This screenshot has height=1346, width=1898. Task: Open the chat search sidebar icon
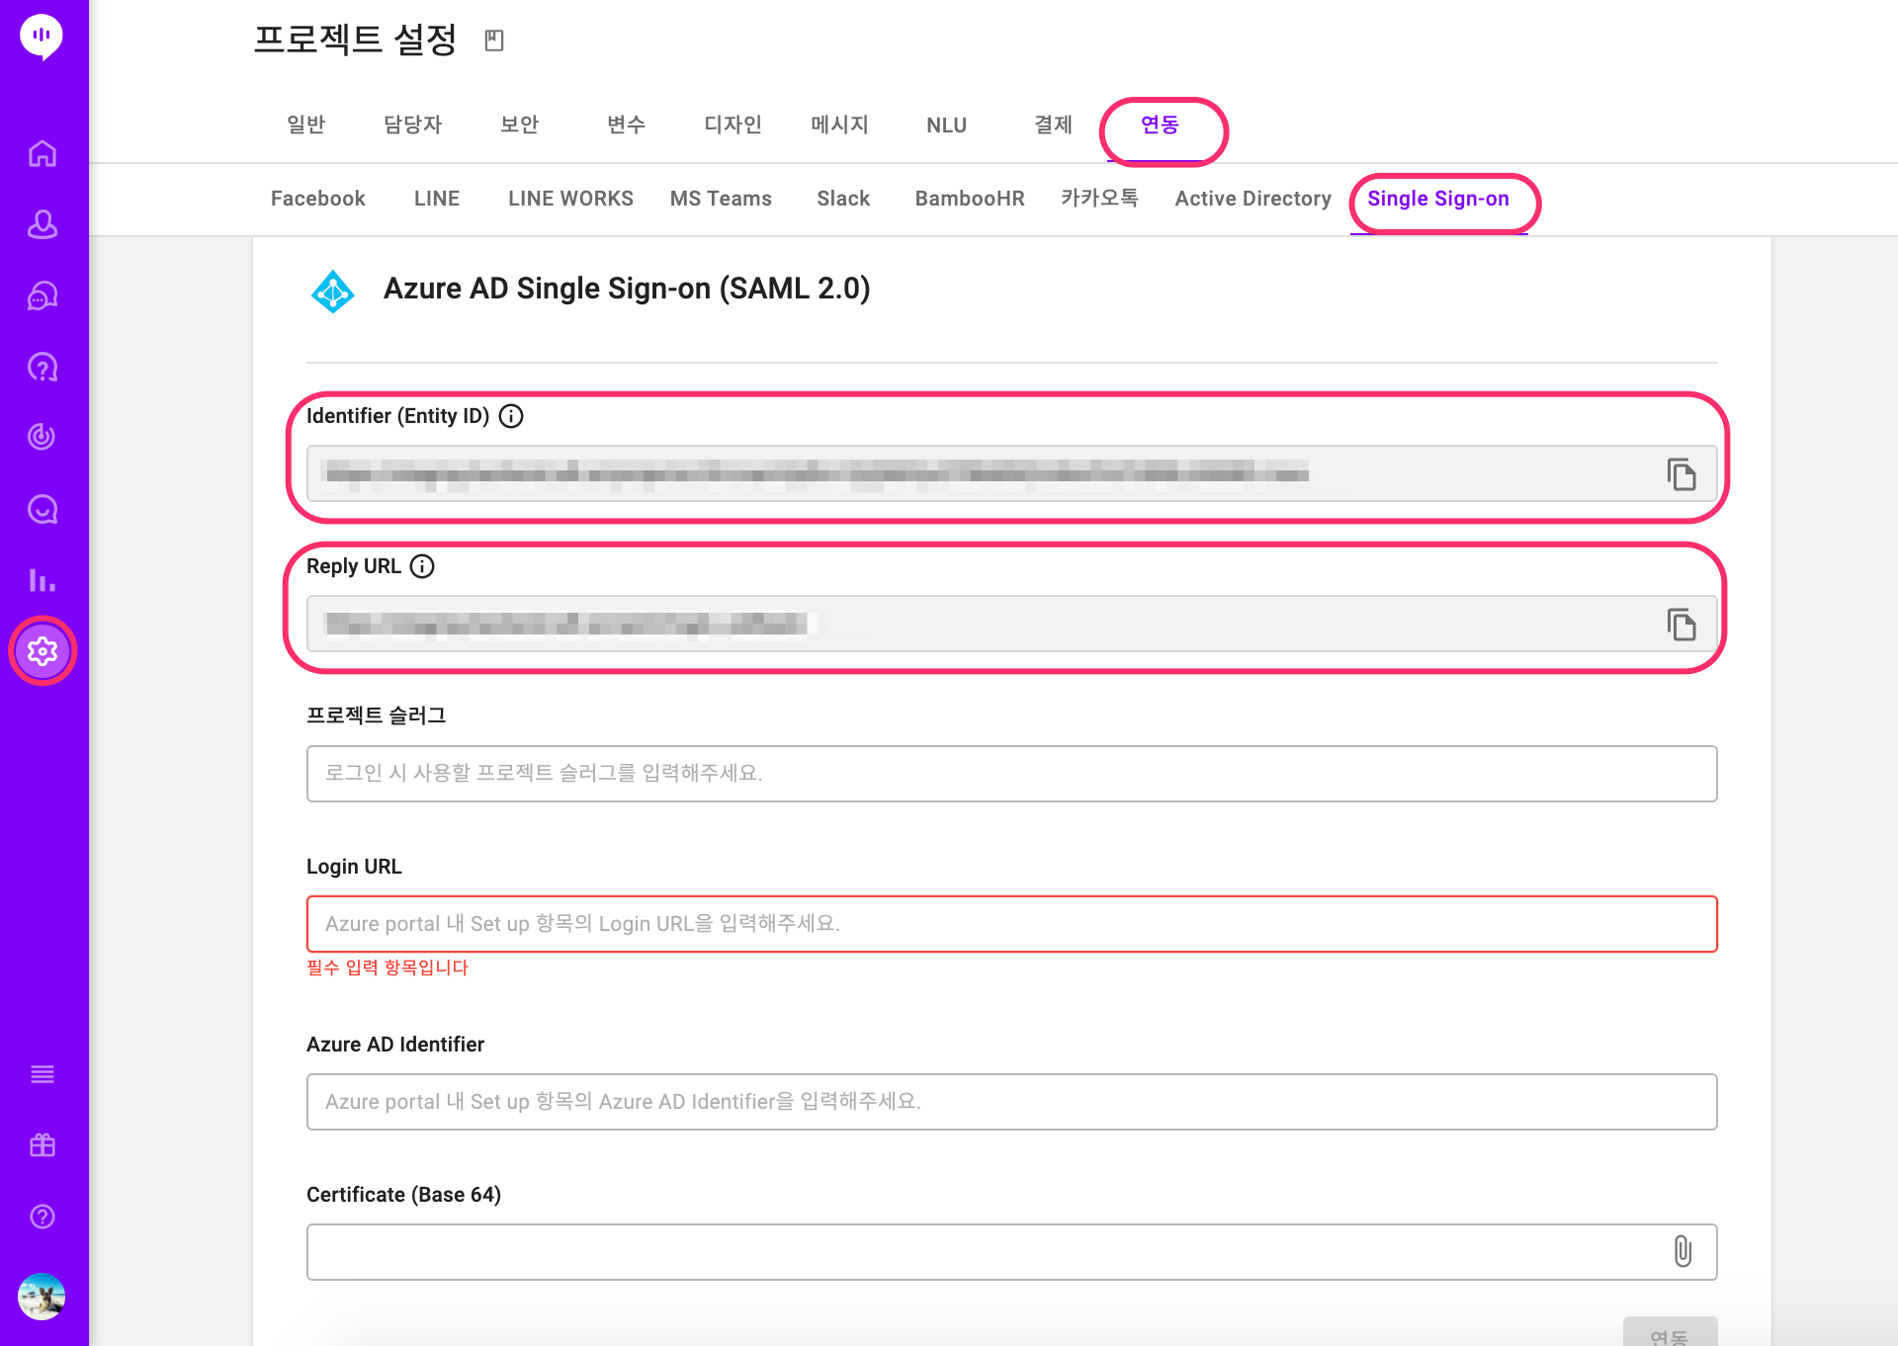coord(43,509)
